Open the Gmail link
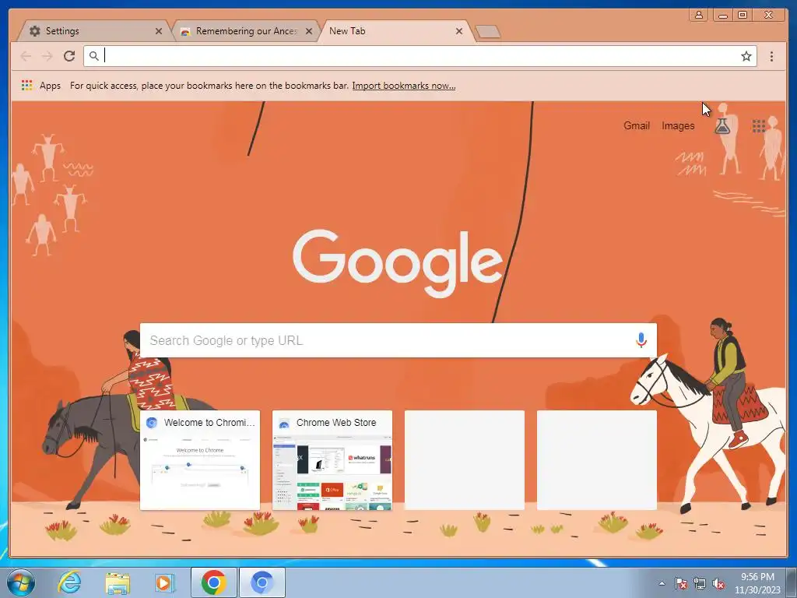The height and width of the screenshot is (598, 797). [637, 125]
